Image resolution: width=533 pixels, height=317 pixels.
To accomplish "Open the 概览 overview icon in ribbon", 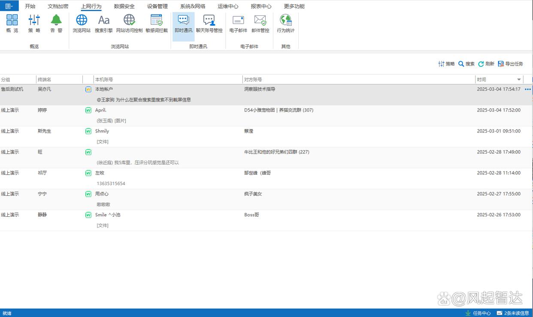I will click(x=12, y=24).
